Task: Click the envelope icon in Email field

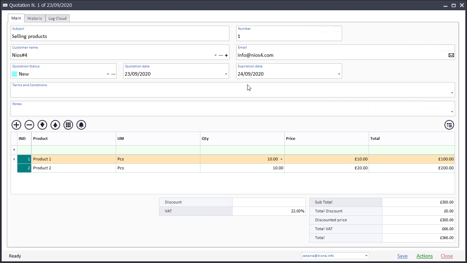Action: [x=451, y=55]
